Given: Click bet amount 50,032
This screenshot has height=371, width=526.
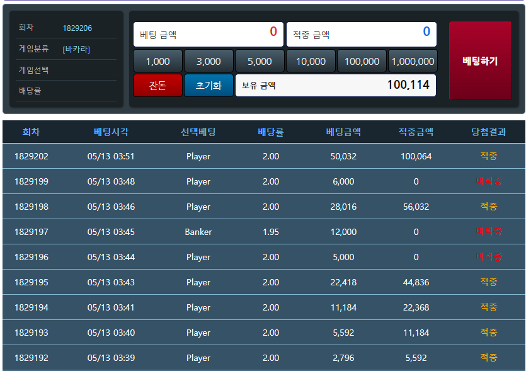Looking at the screenshot, I should pos(343,156).
